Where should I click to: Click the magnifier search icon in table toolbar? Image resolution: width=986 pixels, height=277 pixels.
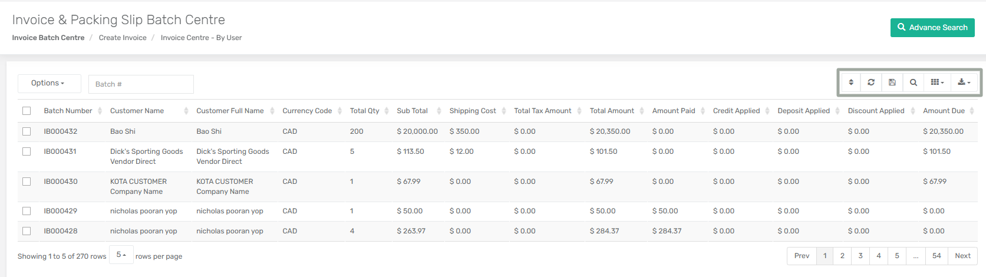(914, 83)
